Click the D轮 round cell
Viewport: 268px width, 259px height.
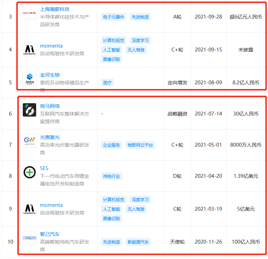tap(177, 176)
